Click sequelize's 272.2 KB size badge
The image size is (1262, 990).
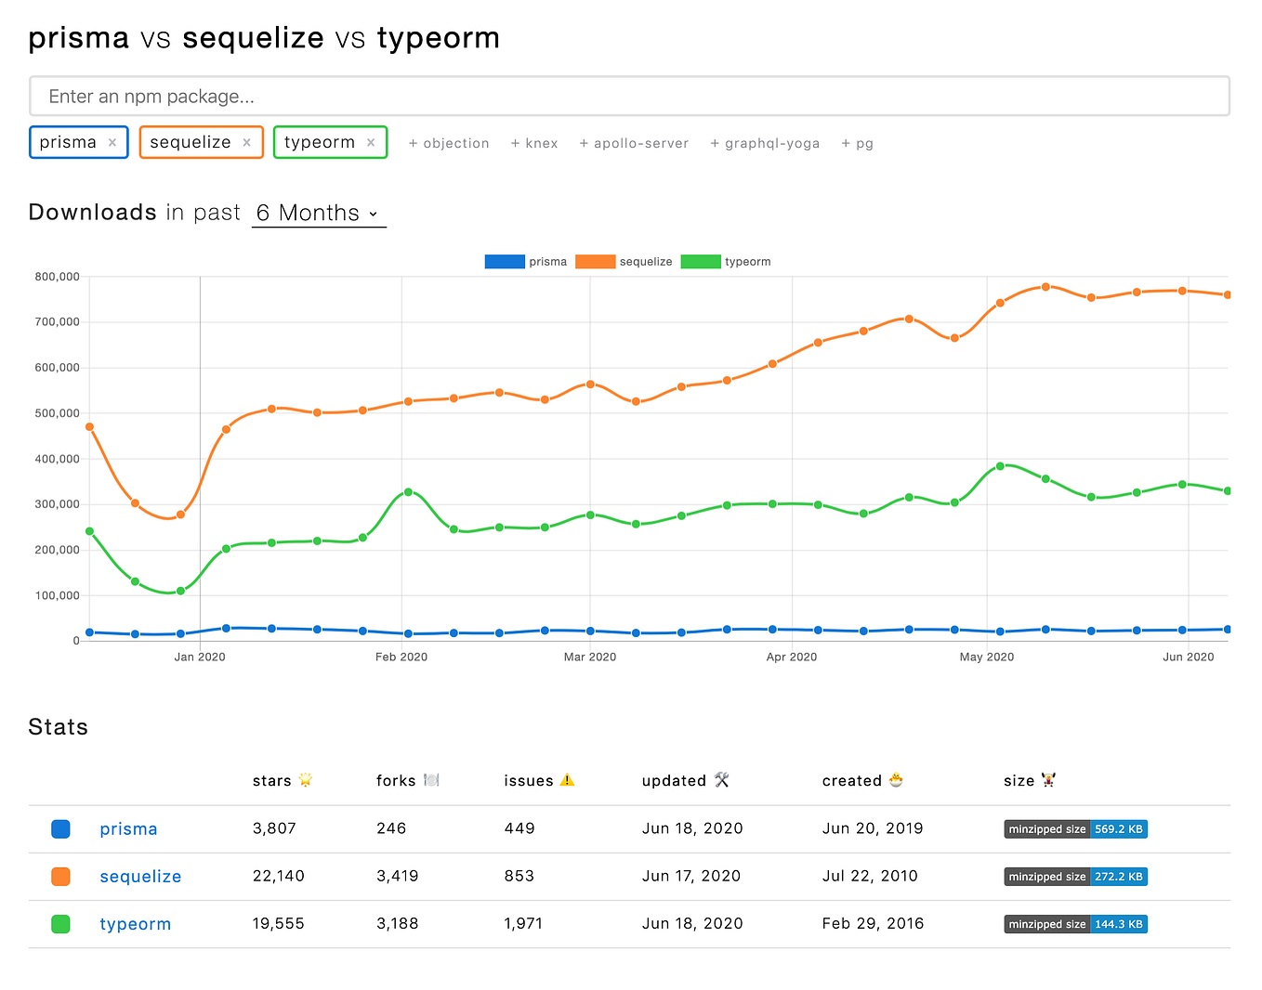pyautogui.click(x=1075, y=876)
